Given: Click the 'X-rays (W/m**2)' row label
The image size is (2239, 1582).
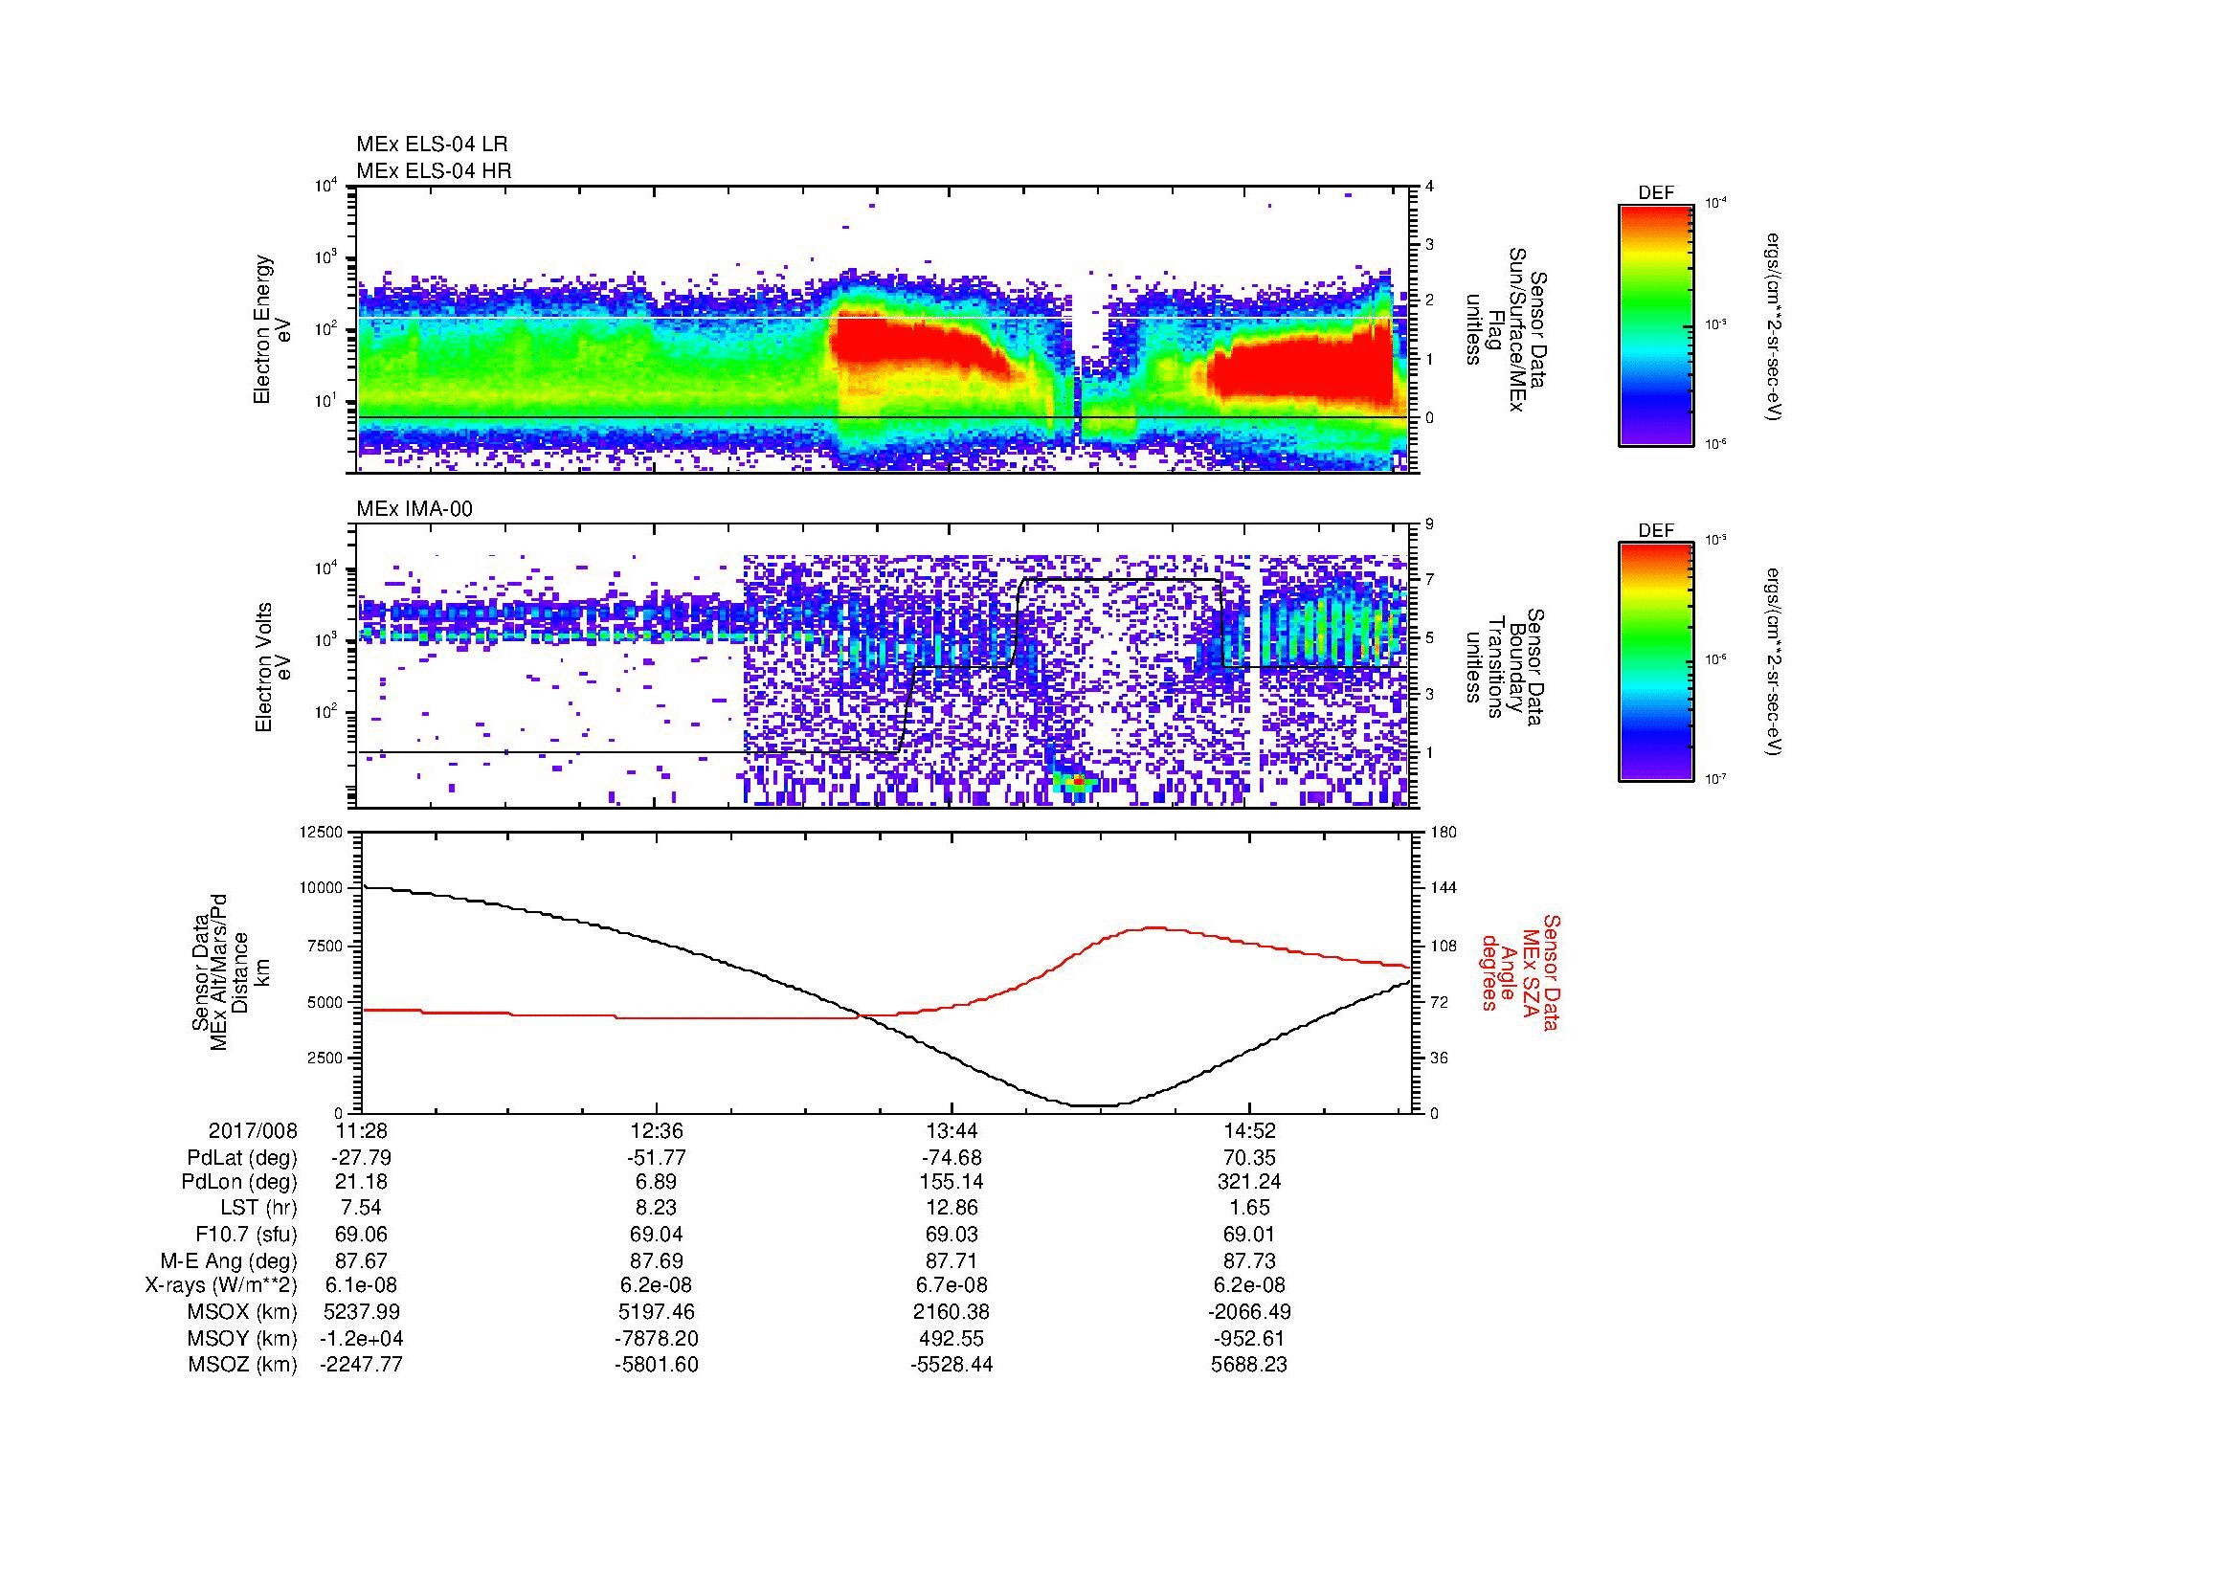Looking at the screenshot, I should 220,1285.
